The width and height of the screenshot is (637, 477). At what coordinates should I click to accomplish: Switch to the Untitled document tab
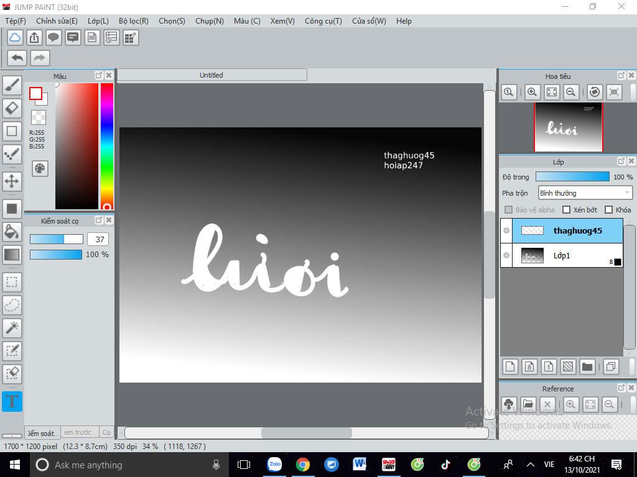click(212, 75)
